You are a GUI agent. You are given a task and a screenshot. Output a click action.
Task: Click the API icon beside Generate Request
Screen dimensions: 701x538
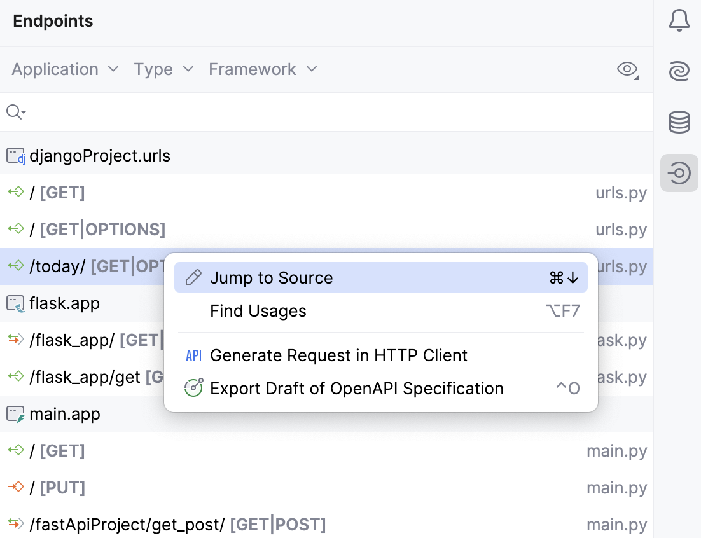coord(193,355)
